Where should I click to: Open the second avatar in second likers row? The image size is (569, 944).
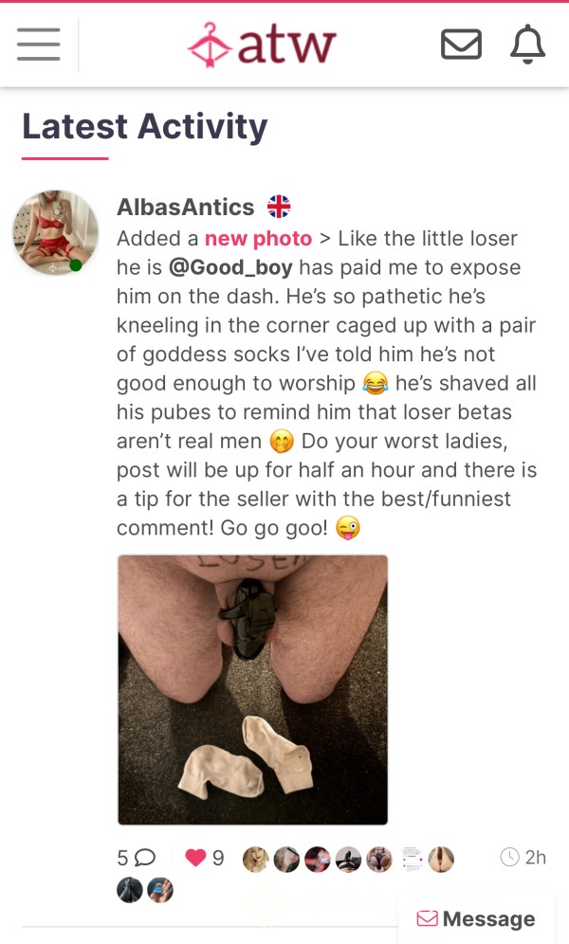coord(160,890)
